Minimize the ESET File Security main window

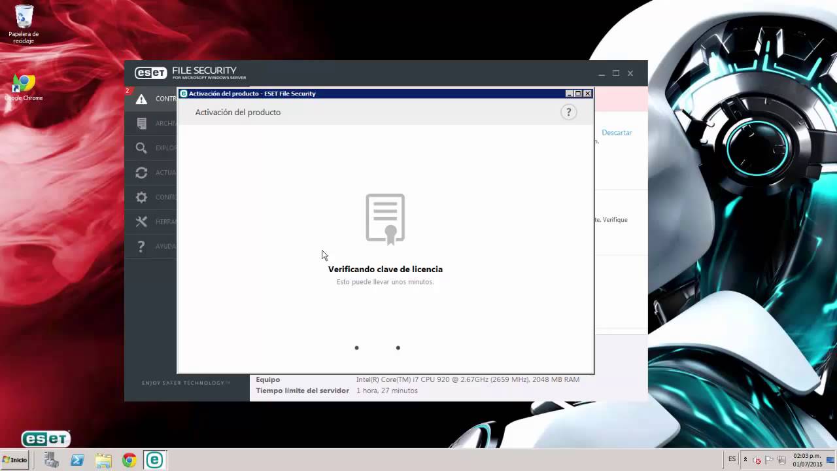601,73
